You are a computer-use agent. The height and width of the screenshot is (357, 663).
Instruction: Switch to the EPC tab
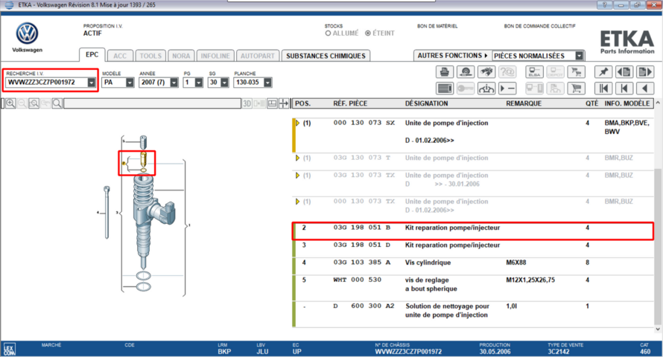[92, 55]
